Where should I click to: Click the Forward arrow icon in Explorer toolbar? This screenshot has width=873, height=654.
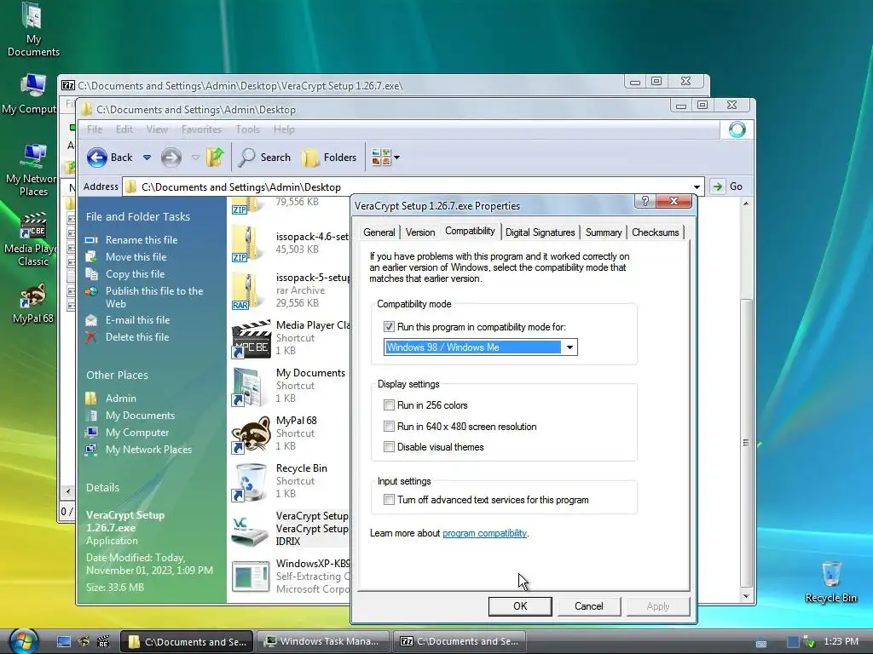pyautogui.click(x=171, y=158)
